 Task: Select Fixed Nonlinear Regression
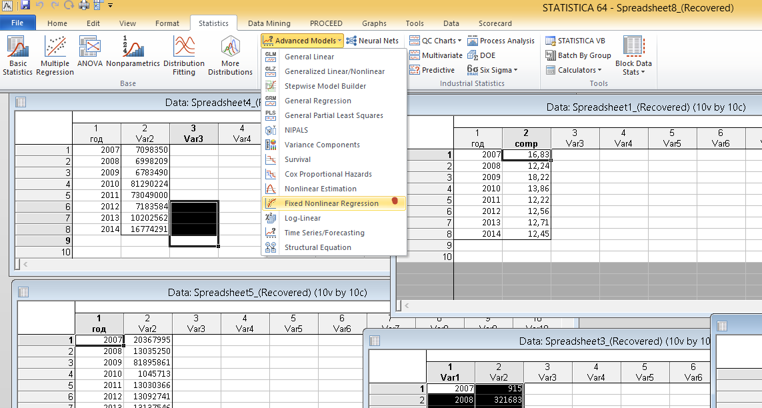coord(334,203)
